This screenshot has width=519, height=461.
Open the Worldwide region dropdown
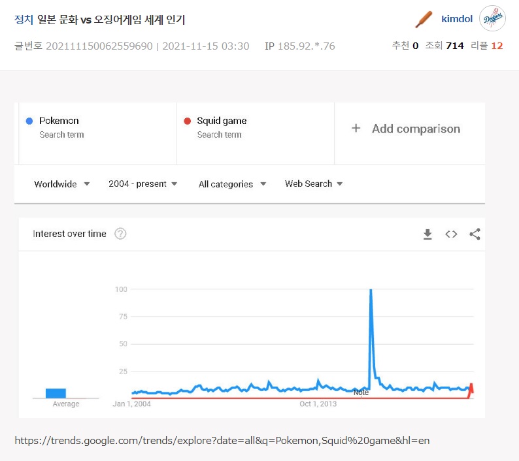point(62,184)
